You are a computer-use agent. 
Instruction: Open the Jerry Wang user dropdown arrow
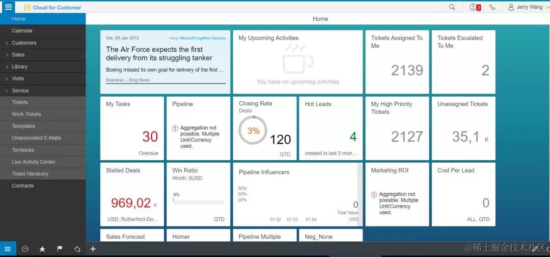pyautogui.click(x=547, y=7)
